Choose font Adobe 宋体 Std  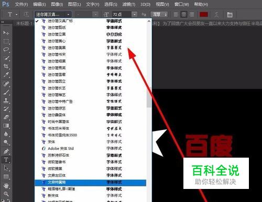(91, 148)
